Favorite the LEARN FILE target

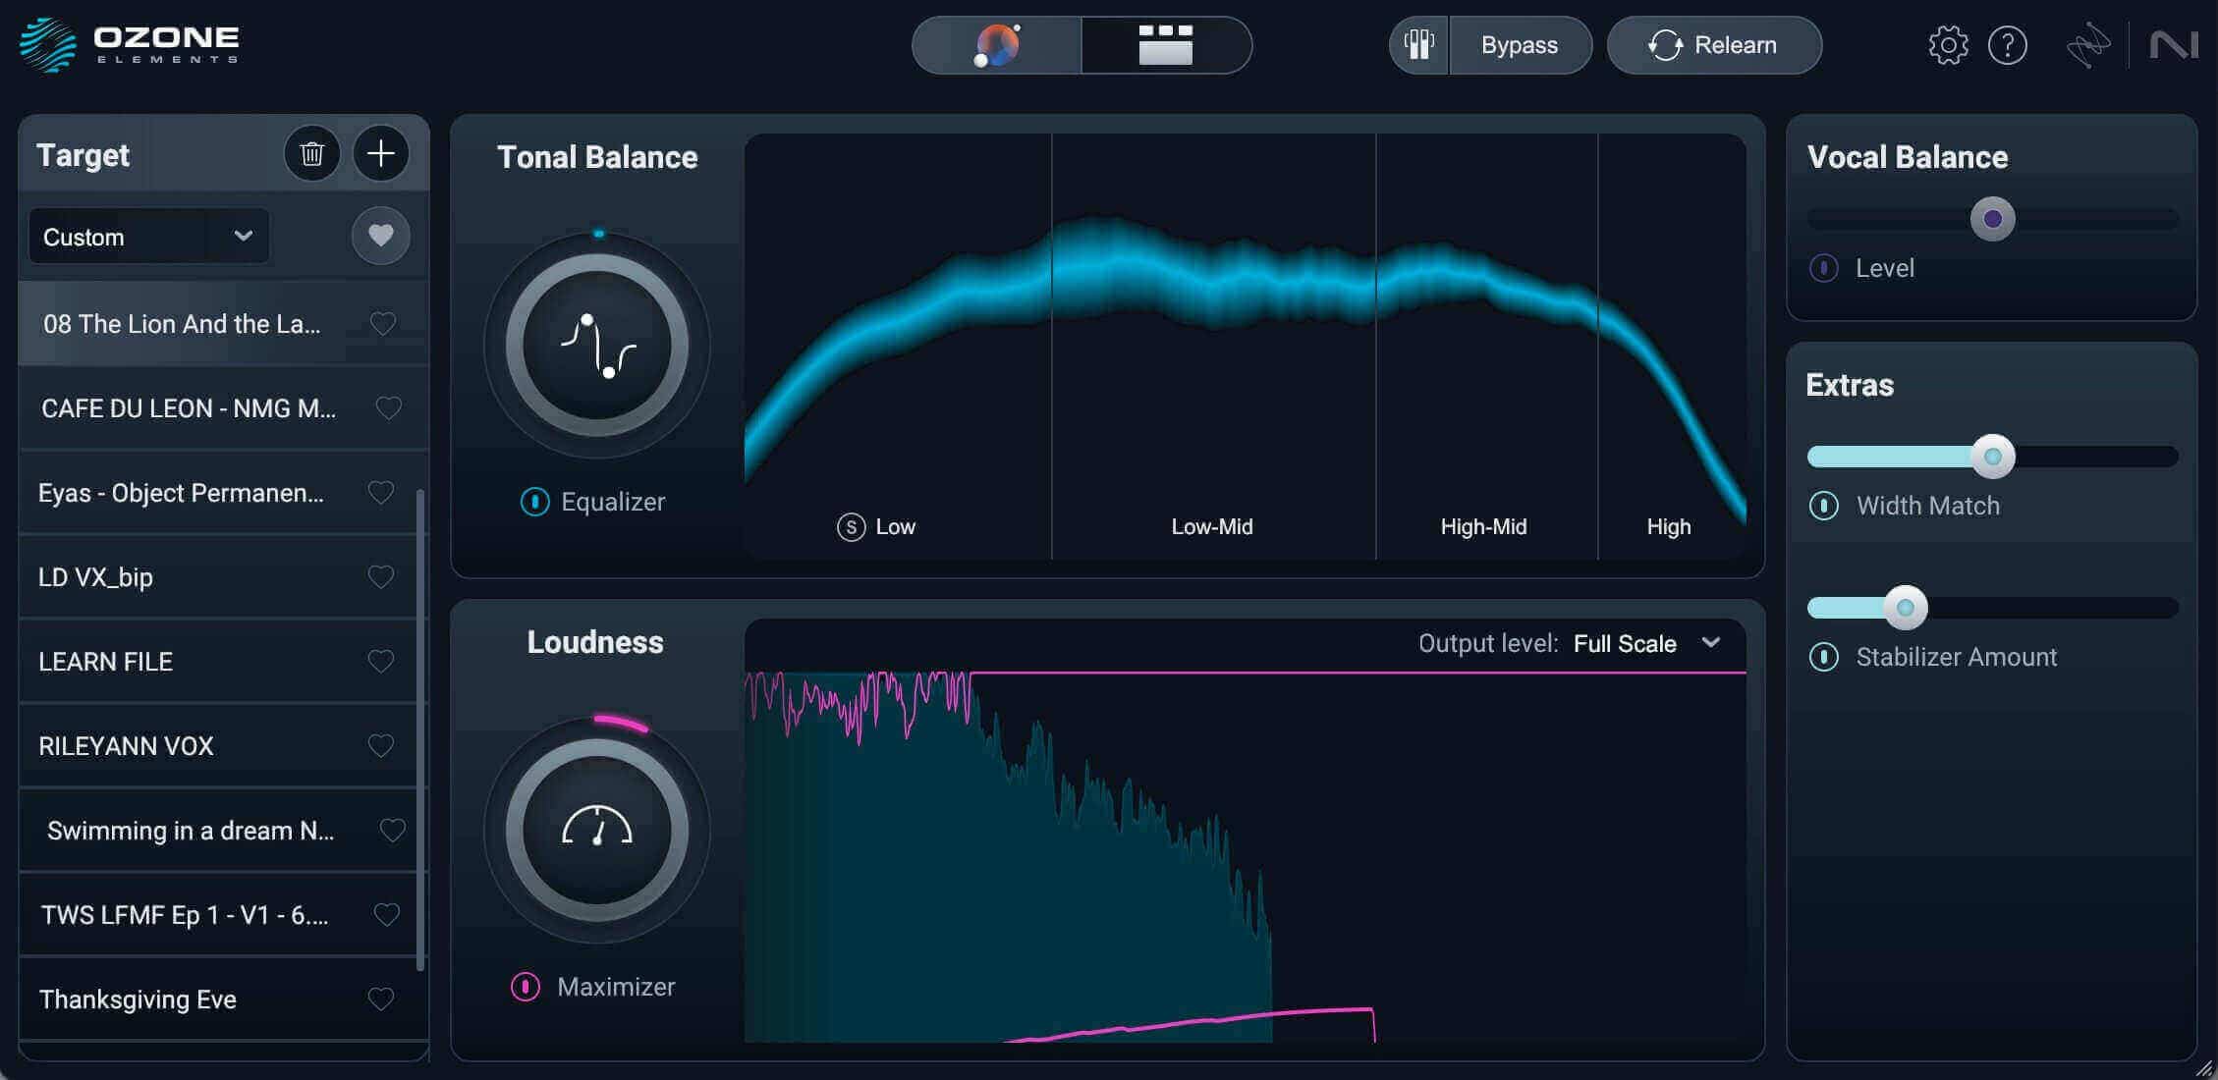(381, 662)
